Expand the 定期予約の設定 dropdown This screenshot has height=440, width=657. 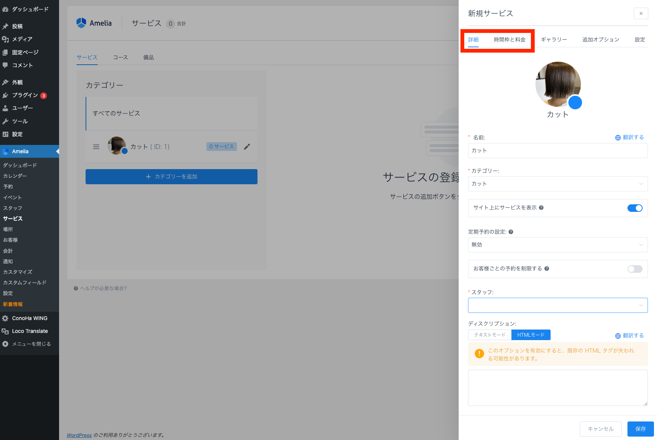tap(557, 245)
